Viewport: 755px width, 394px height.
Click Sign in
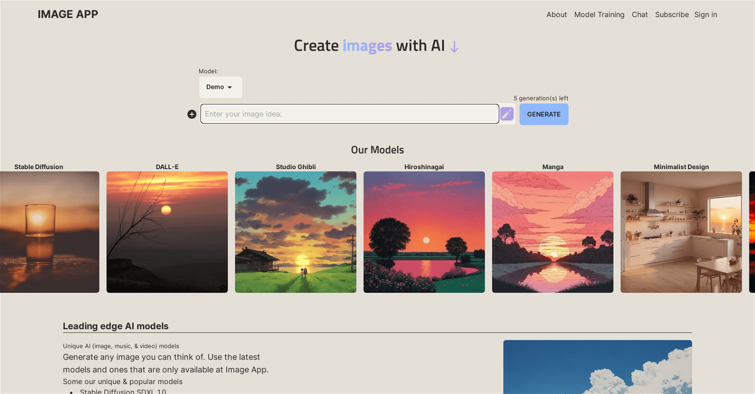point(705,15)
